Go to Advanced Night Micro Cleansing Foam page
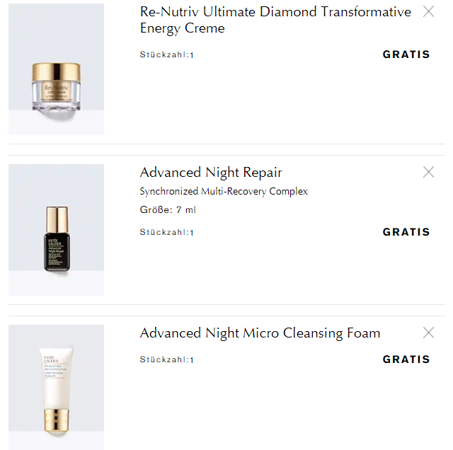Viewport: 453px width, 450px height. (x=260, y=333)
